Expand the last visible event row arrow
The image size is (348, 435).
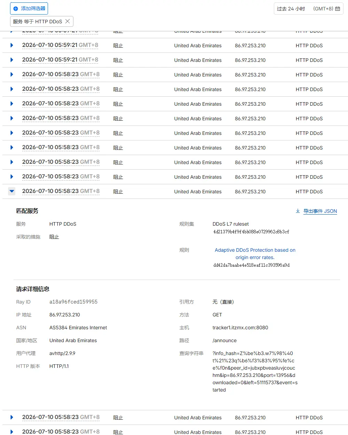coord(12,432)
